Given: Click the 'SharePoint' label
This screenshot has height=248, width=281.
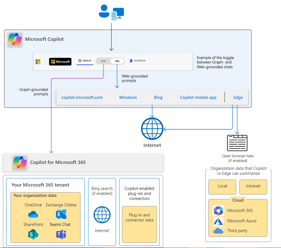Looking at the screenshot, I should tap(33, 225).
